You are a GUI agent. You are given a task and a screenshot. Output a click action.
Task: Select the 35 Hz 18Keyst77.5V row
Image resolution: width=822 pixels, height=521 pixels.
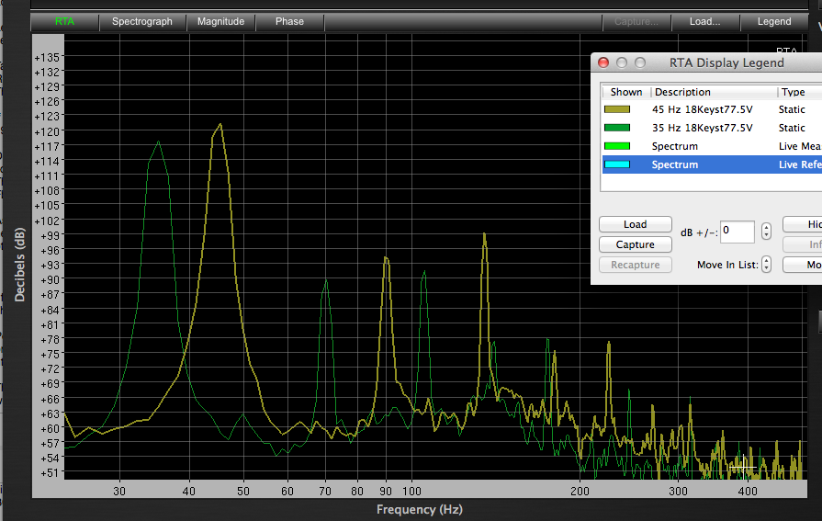[712, 128]
